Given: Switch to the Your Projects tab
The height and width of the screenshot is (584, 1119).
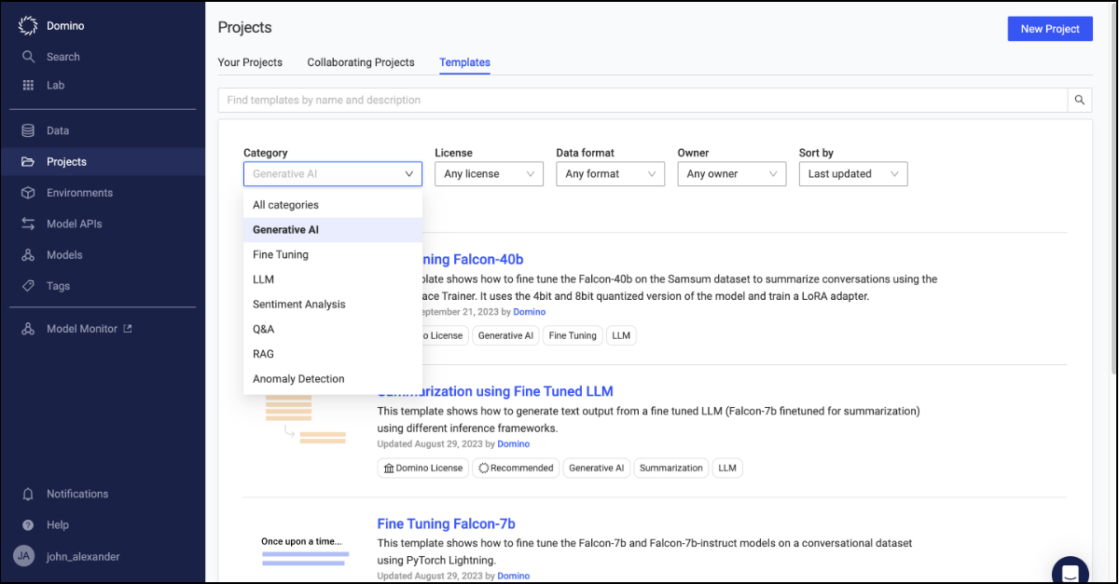Looking at the screenshot, I should tap(250, 62).
